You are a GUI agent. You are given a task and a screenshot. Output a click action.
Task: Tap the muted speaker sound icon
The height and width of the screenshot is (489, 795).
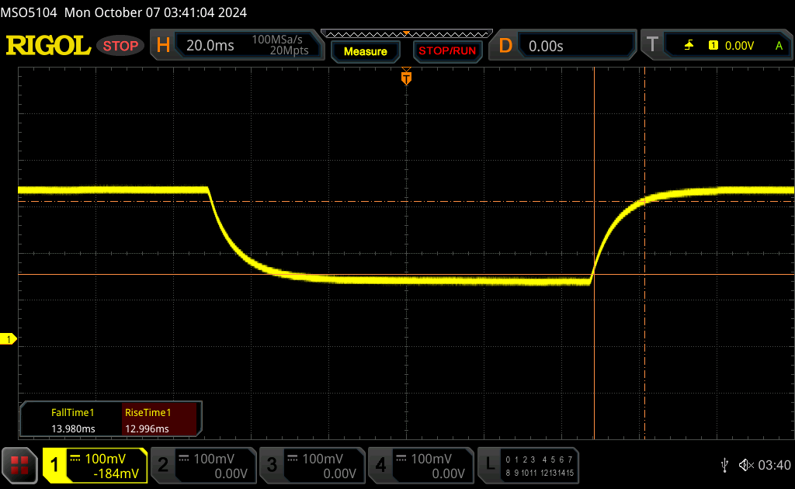click(x=745, y=465)
